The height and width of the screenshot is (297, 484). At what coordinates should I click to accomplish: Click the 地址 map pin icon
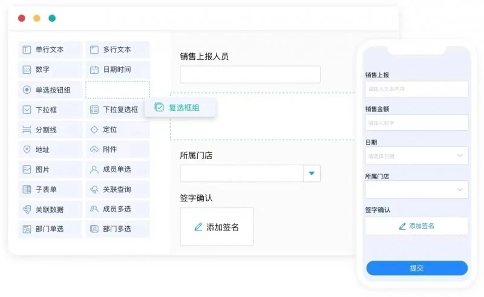pos(27,149)
